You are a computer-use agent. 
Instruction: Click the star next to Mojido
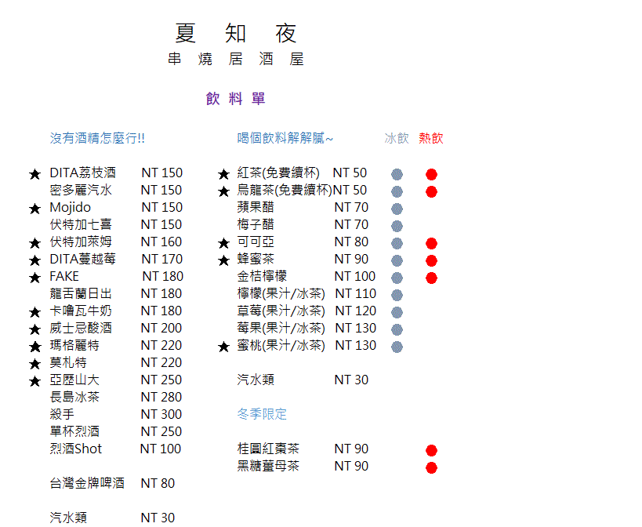[34, 209]
